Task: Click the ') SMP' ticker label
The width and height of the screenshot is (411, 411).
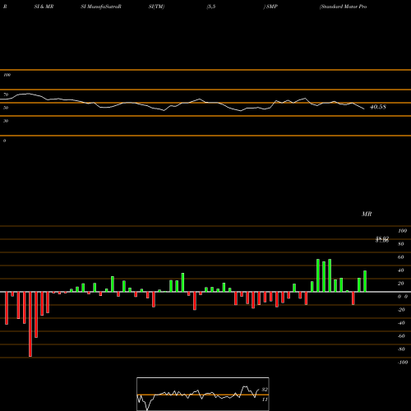Action: [270, 7]
